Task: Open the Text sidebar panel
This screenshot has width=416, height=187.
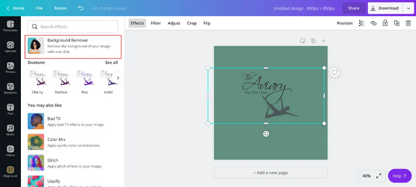Action: click(10, 110)
